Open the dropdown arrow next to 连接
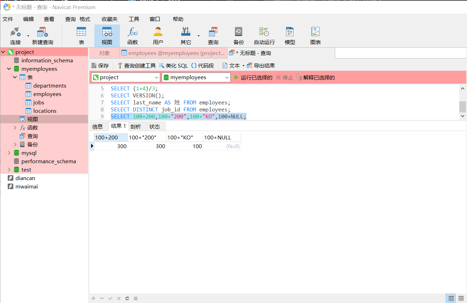This screenshot has width=467, height=303. tap(28, 35)
